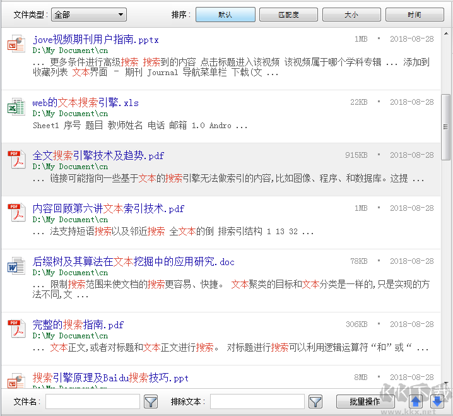Sort results by 匹配度
Viewport: 453px width, 416px height.
click(288, 15)
